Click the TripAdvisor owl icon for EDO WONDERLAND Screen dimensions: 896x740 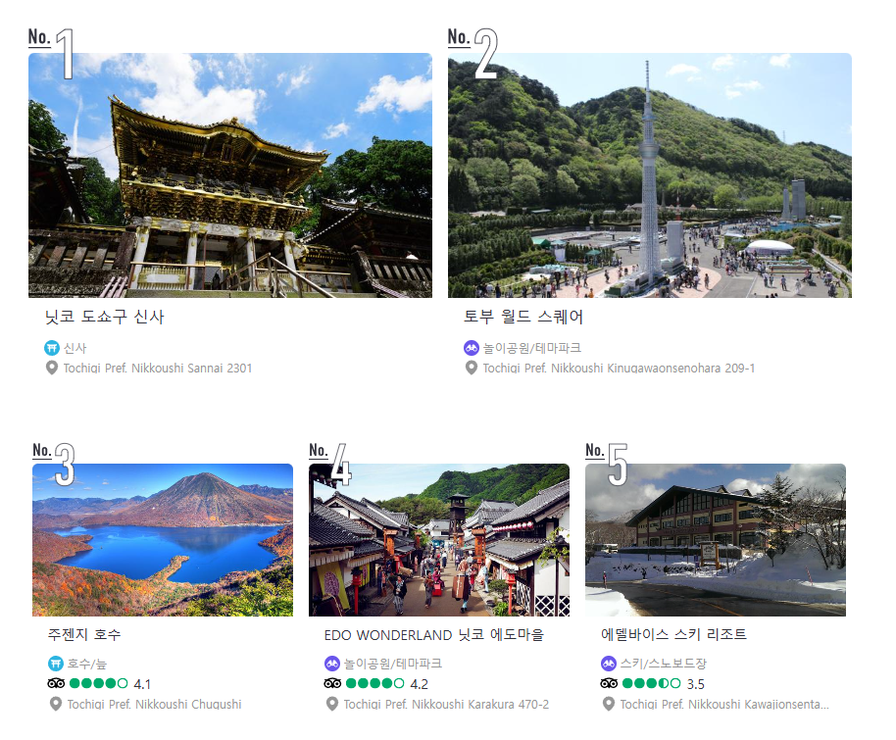click(332, 683)
